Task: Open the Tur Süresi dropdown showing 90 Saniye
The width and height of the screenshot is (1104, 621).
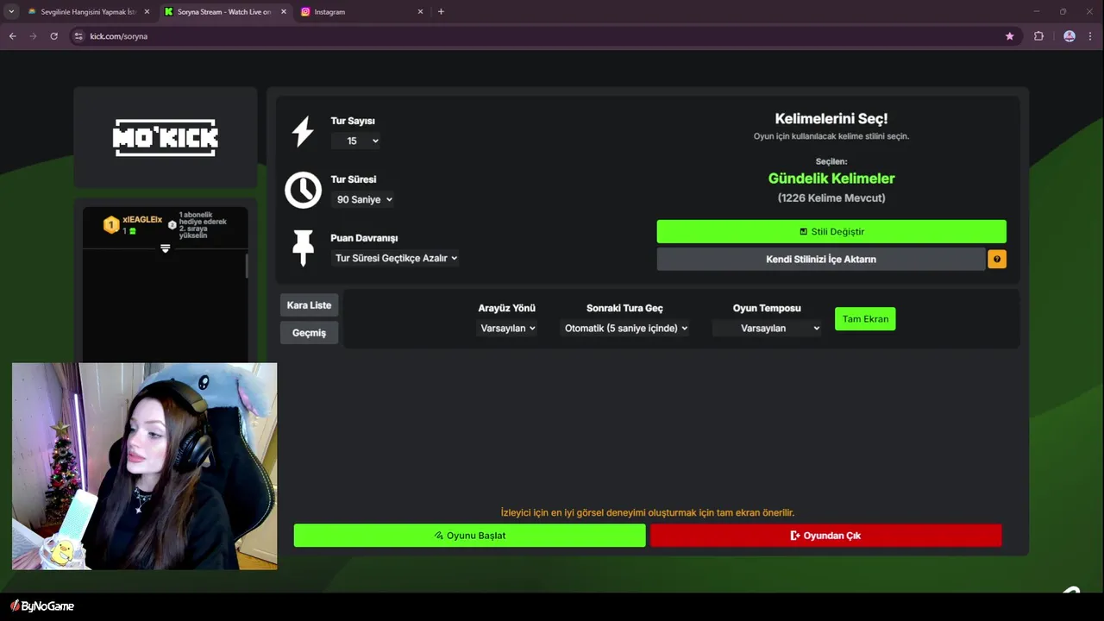Action: pos(364,199)
